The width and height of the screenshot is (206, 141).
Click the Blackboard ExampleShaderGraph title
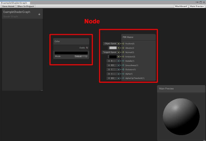(x=17, y=12)
